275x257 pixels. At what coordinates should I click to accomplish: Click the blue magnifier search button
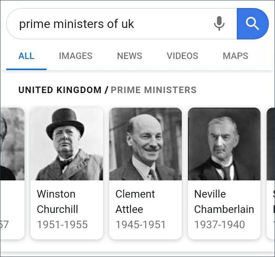point(252,24)
